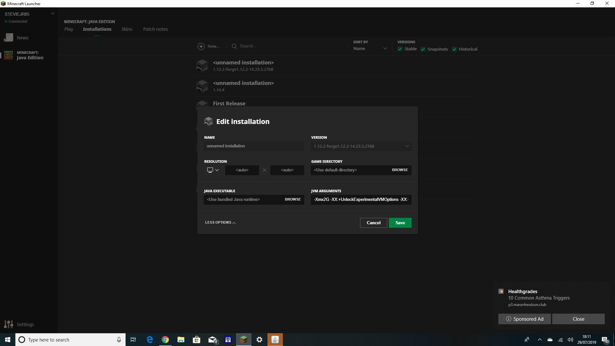The height and width of the screenshot is (346, 615).
Task: Open Google Chrome from the taskbar
Action: coord(165,340)
